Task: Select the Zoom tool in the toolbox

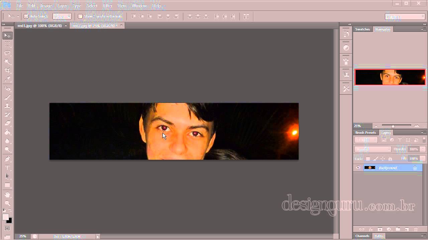Action: pyautogui.click(x=7, y=203)
